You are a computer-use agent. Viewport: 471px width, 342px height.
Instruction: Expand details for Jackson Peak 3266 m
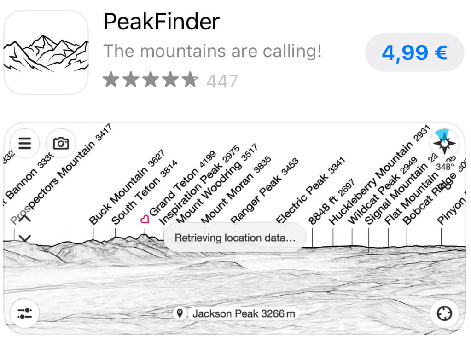[244, 313]
